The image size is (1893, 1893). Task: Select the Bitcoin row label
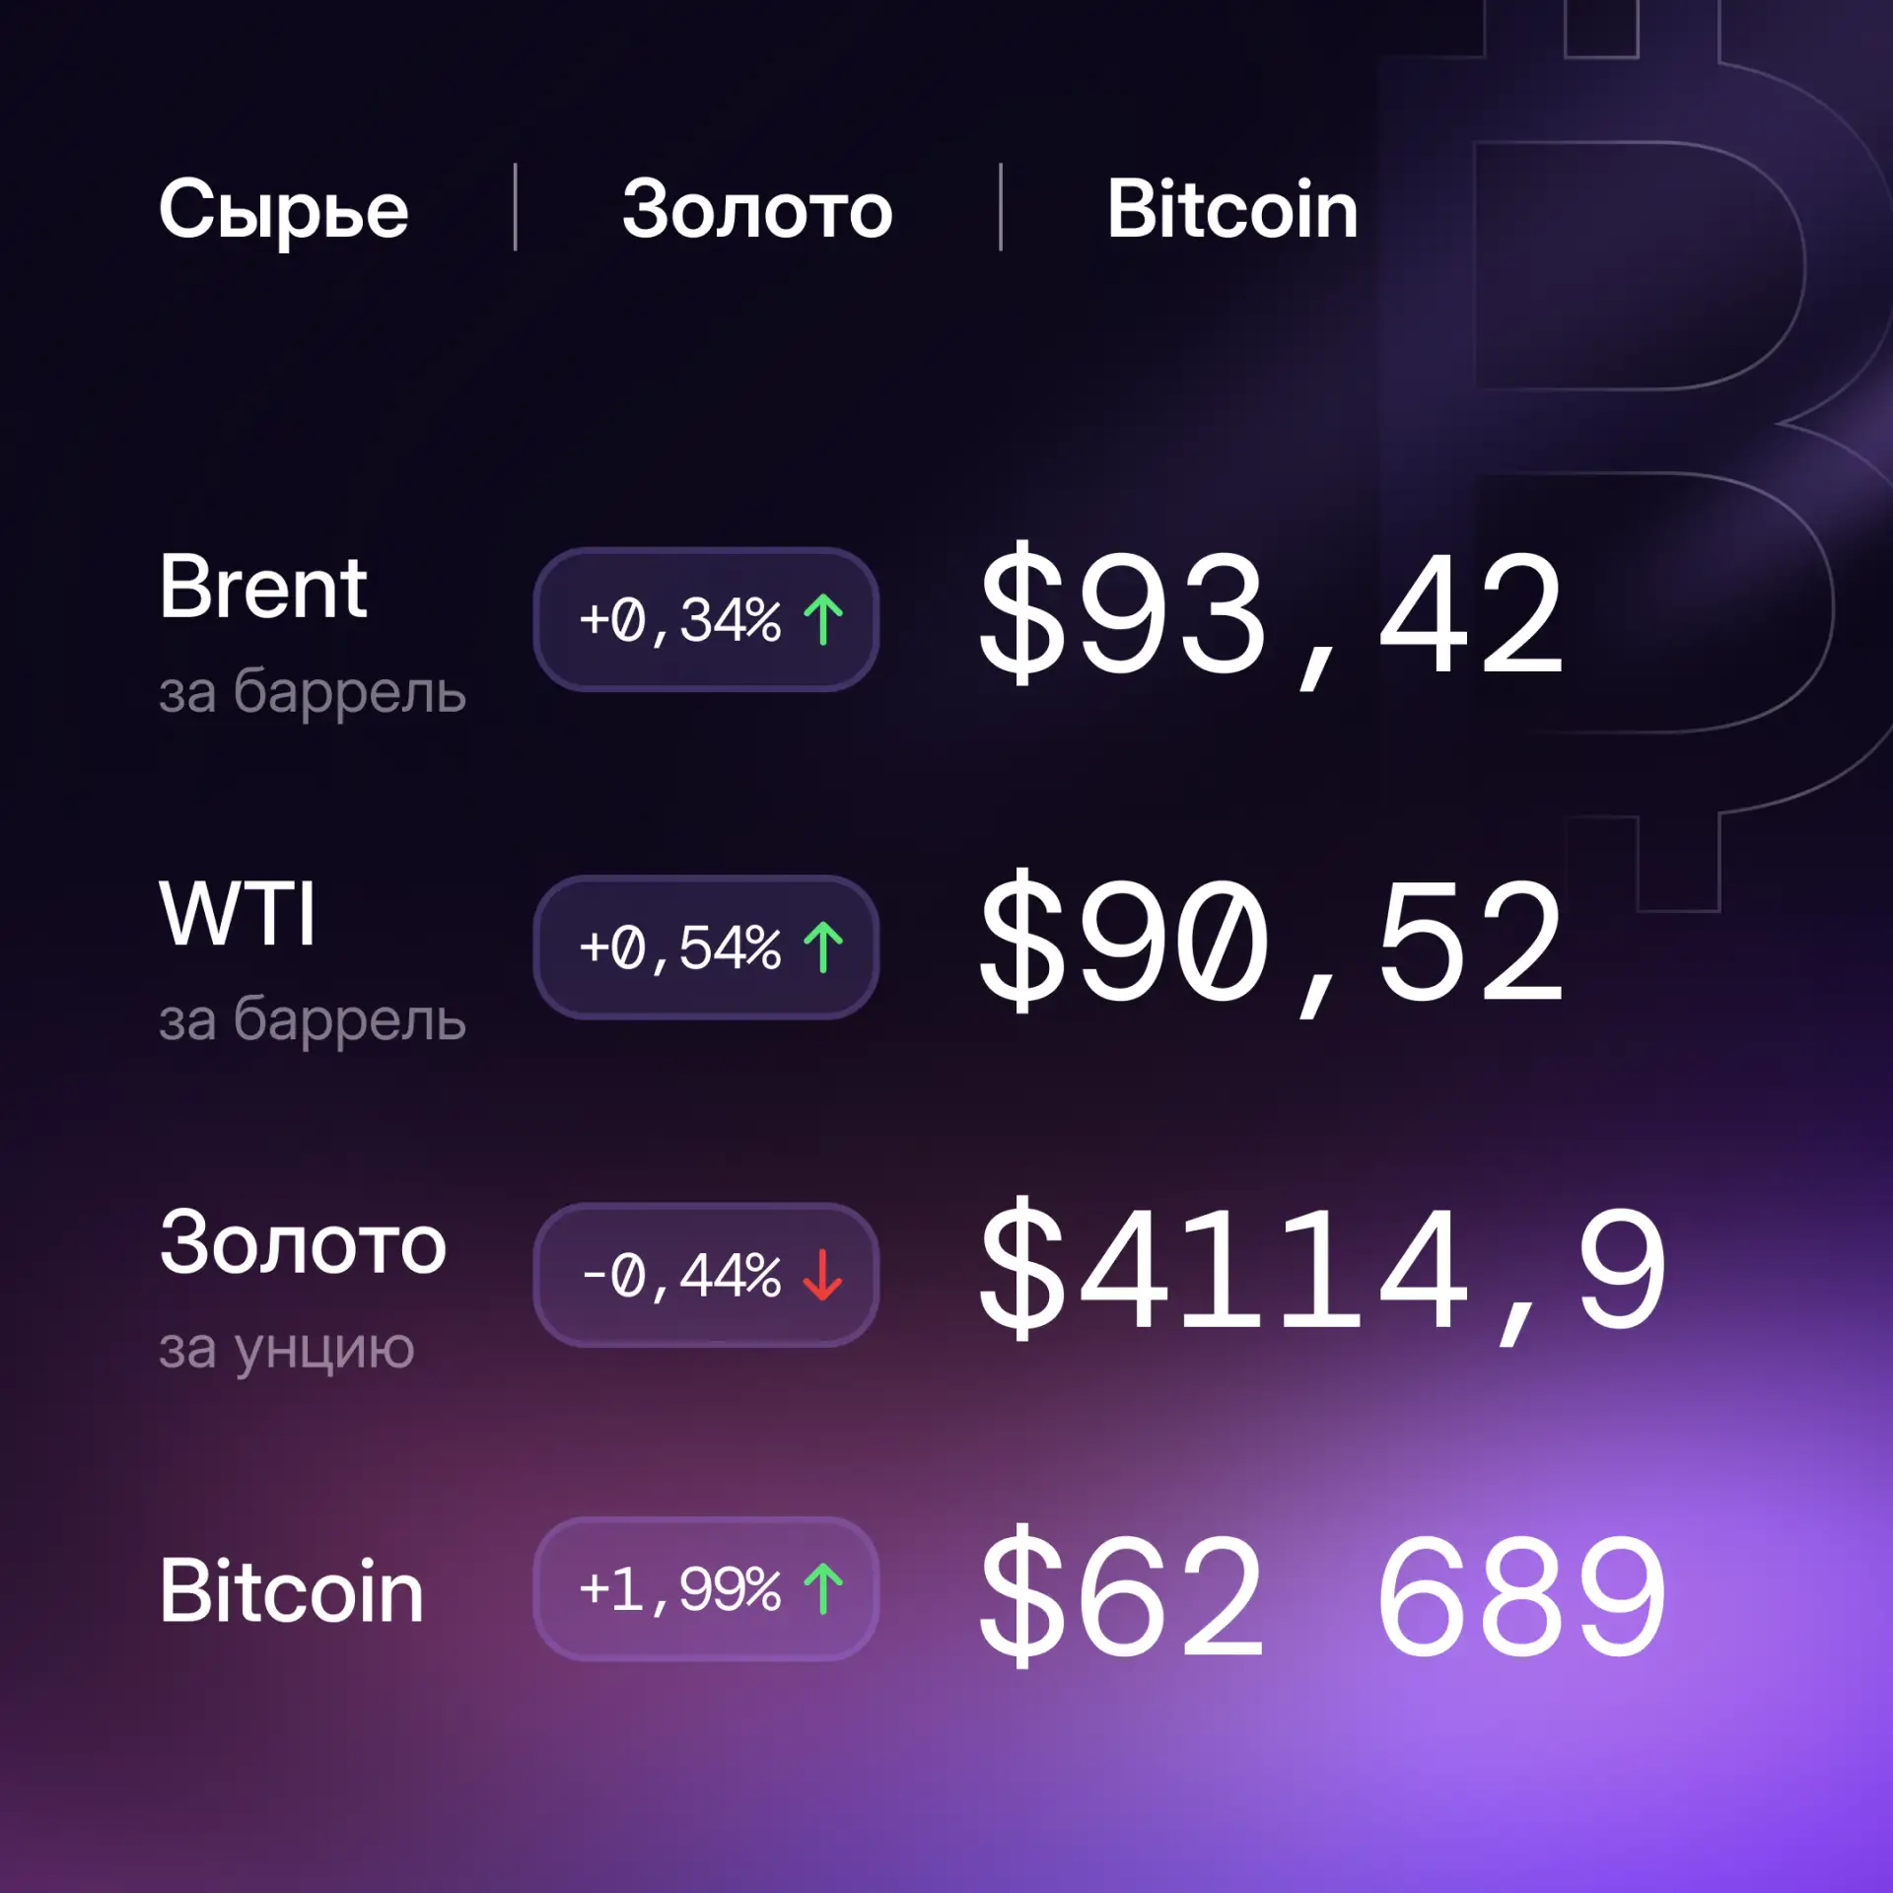click(292, 1590)
